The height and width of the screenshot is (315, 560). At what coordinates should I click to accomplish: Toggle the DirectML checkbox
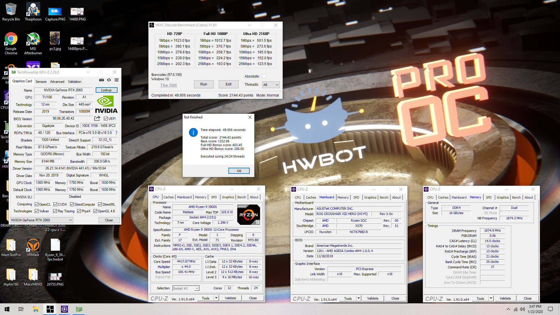pyautogui.click(x=100, y=204)
